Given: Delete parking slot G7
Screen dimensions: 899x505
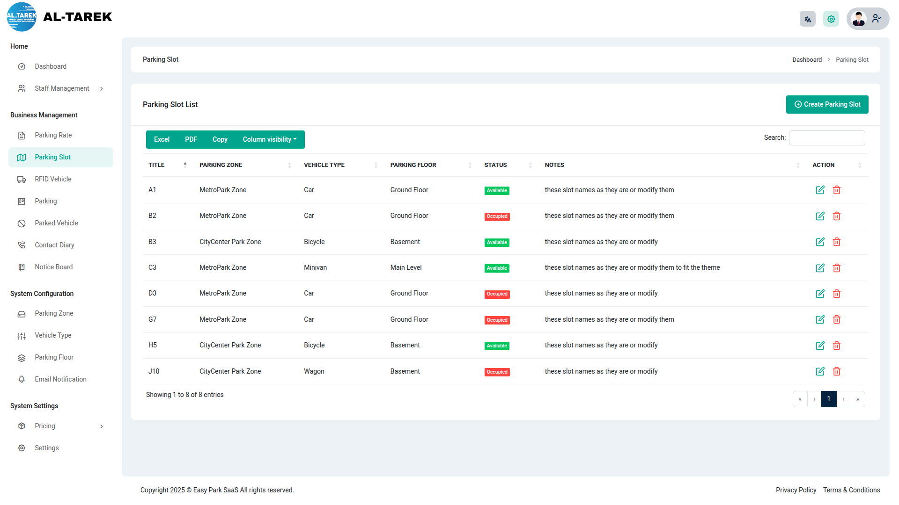Looking at the screenshot, I should click(837, 319).
